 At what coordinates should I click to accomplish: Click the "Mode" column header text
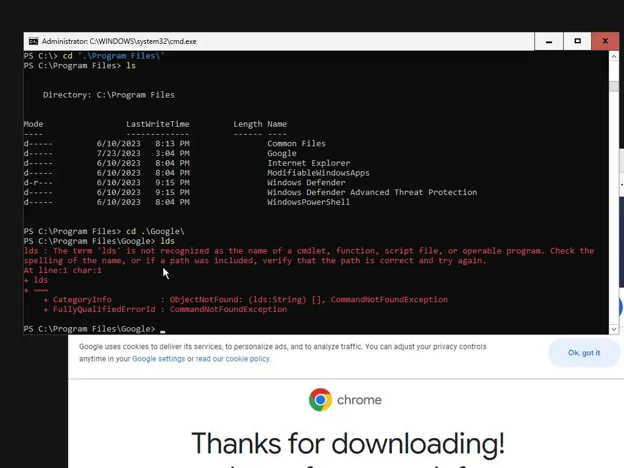pos(34,124)
